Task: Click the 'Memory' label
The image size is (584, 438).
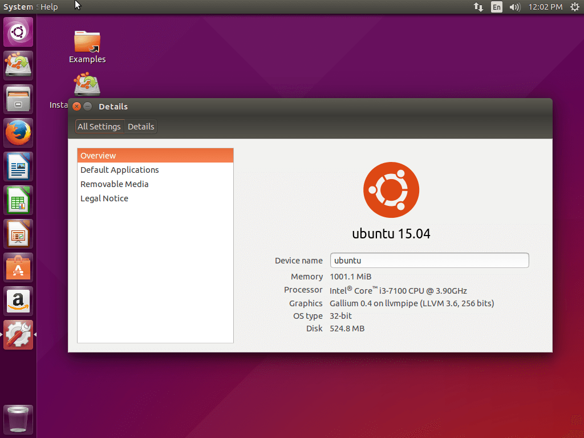Action: pos(307,277)
